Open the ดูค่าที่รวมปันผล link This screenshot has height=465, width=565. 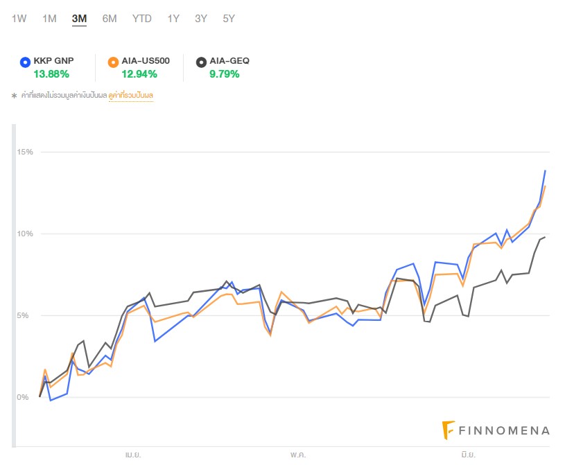coord(131,95)
